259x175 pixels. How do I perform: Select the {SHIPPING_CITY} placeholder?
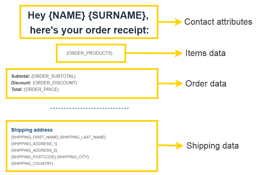(73, 157)
